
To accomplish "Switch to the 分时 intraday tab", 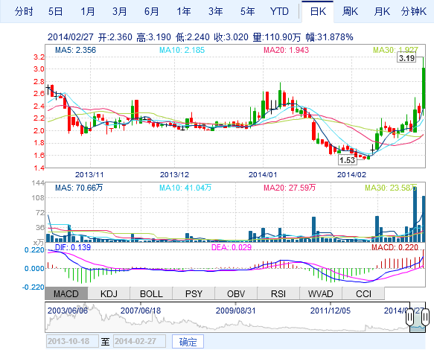I will coord(24,12).
